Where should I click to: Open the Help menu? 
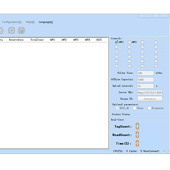(x=30, y=22)
